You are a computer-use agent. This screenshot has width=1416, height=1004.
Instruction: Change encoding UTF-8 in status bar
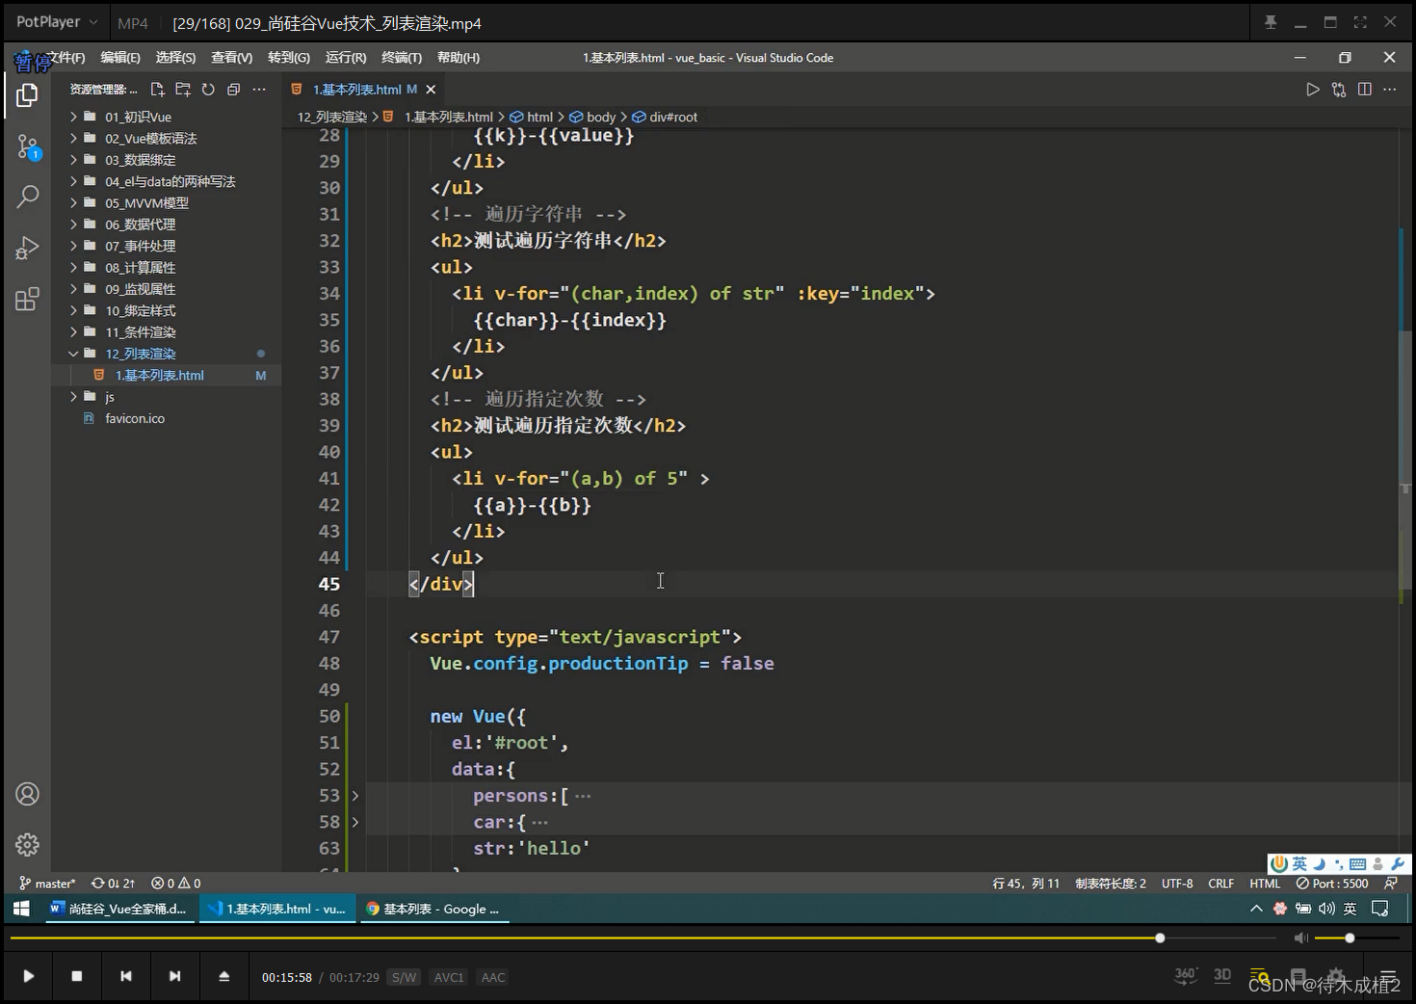[x=1177, y=884]
